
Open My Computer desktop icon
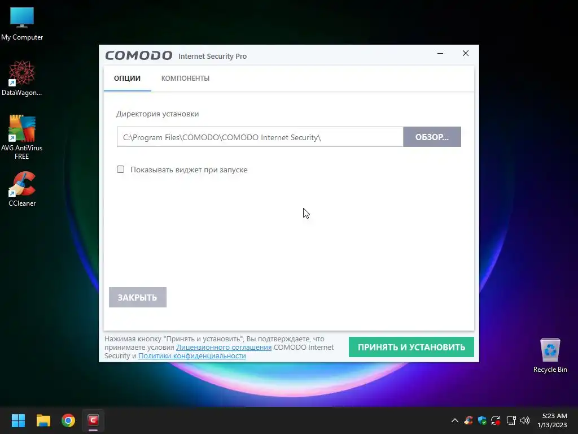22,23
